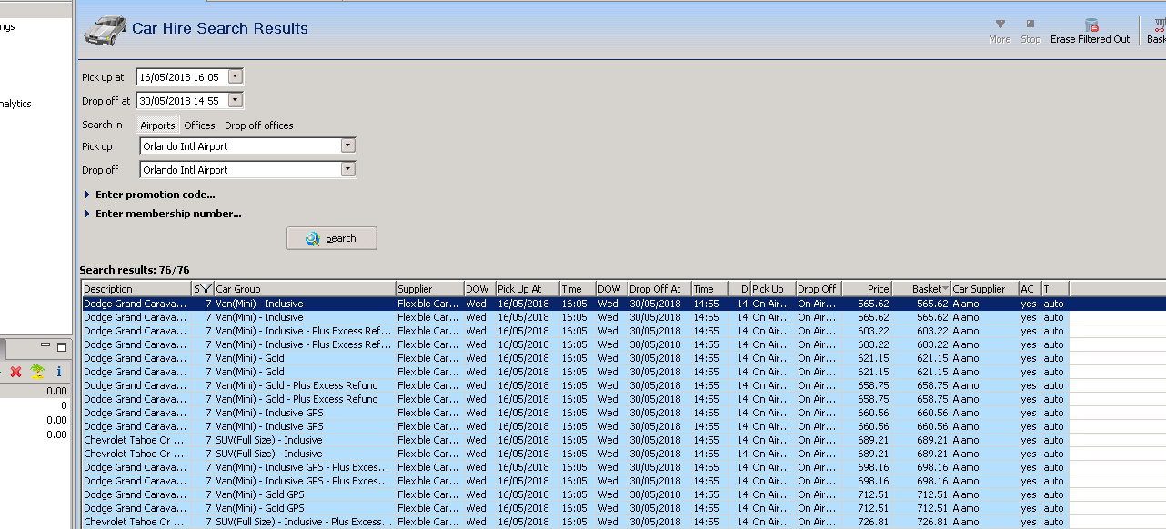Click the car icon beside the Car Hire Search Results title
Screen dimensions: 1166x529
point(105,30)
